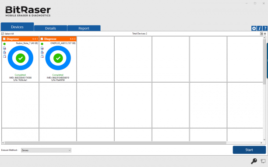The image size is (268, 167).
Task: Click bottom status icon on Redmi_Note_7 card
Action: tap(5, 56)
